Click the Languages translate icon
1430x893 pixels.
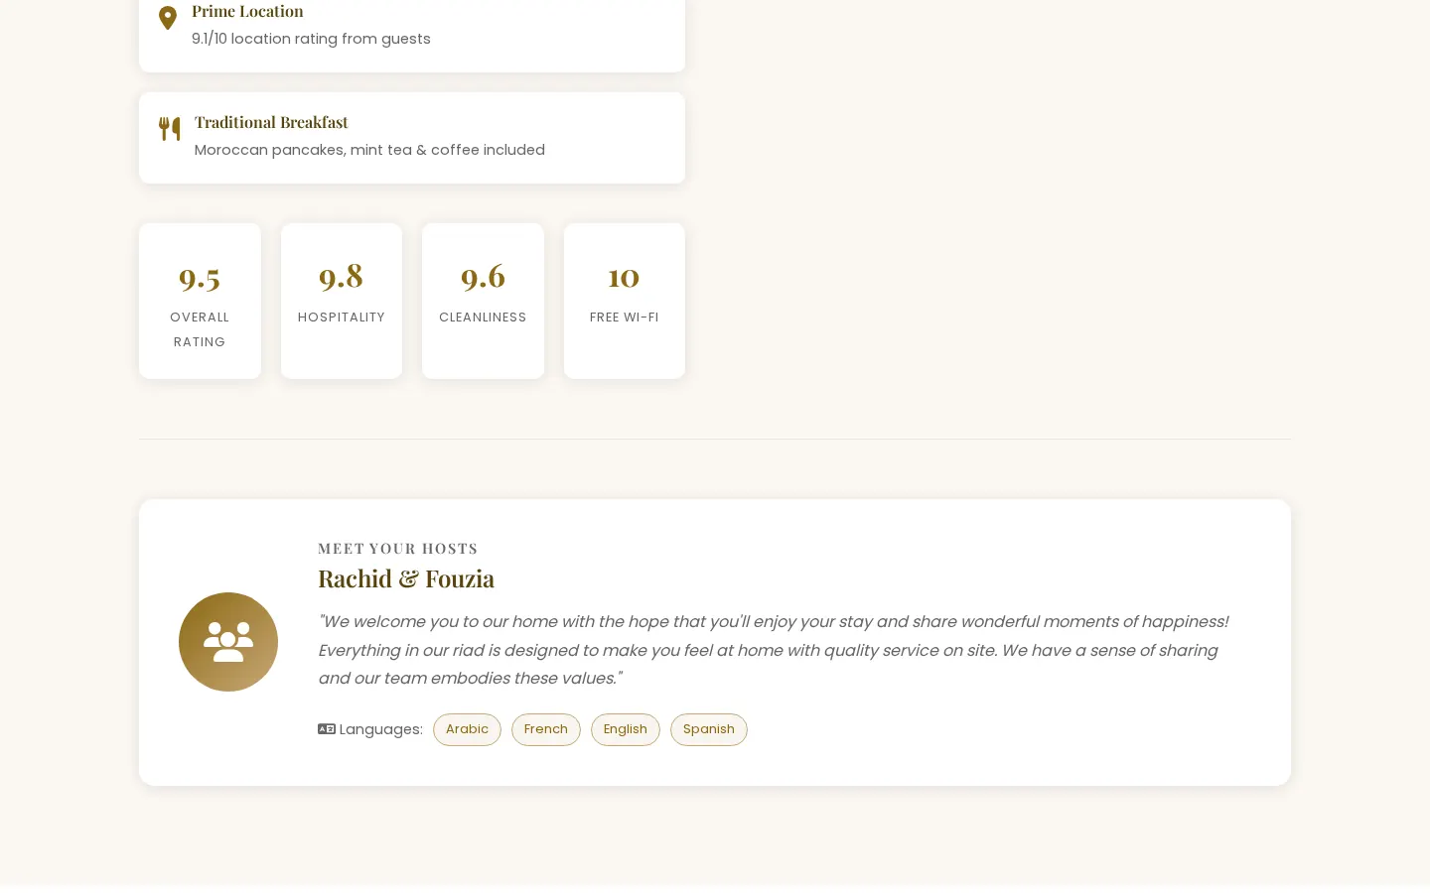(x=327, y=729)
